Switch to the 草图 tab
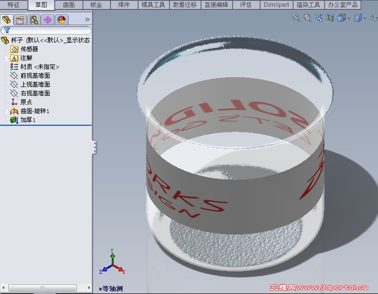This screenshot has height=294, width=378. 41,5
